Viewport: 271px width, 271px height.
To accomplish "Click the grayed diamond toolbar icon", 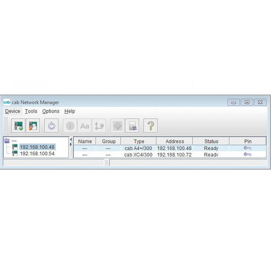I will (118, 126).
